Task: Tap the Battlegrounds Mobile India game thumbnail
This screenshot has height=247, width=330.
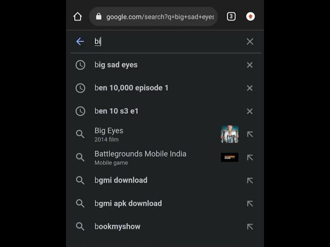Action: point(229,157)
